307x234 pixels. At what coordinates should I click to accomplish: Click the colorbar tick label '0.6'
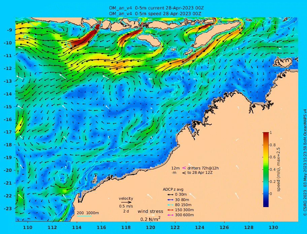click(x=273, y=157)
